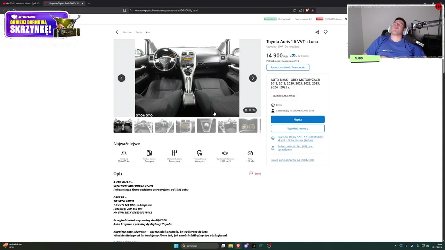Select the fifth gallery thumbnail

tap(206, 126)
